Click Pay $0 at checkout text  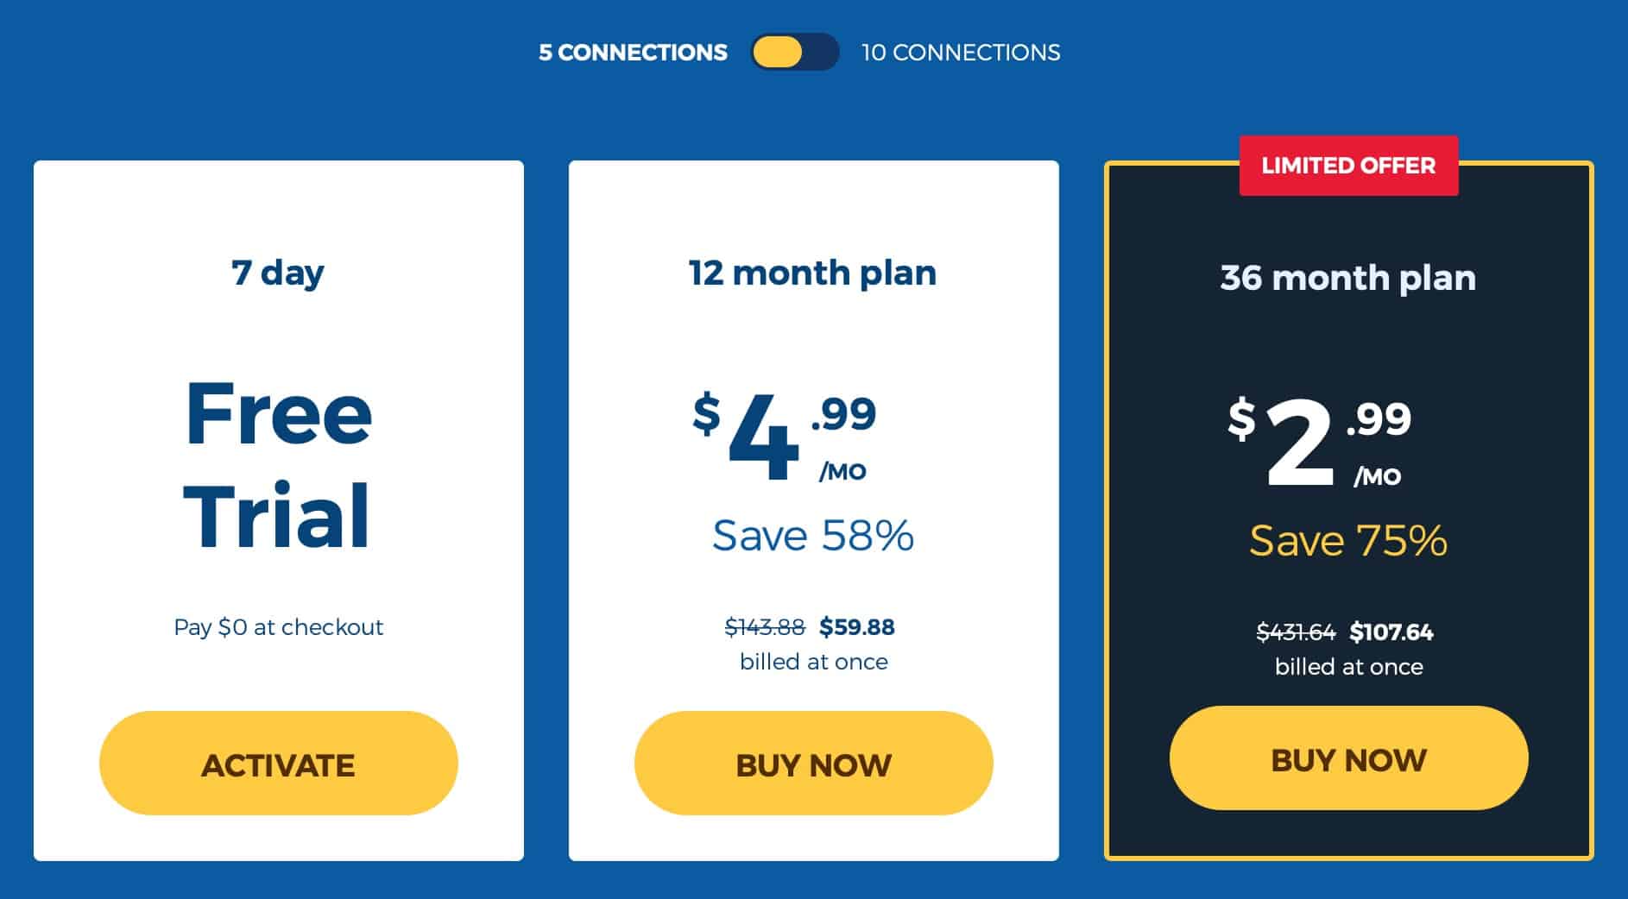(x=279, y=627)
